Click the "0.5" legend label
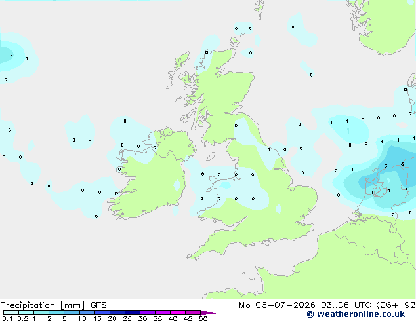The width and height of the screenshot is (416, 321). click(x=23, y=318)
